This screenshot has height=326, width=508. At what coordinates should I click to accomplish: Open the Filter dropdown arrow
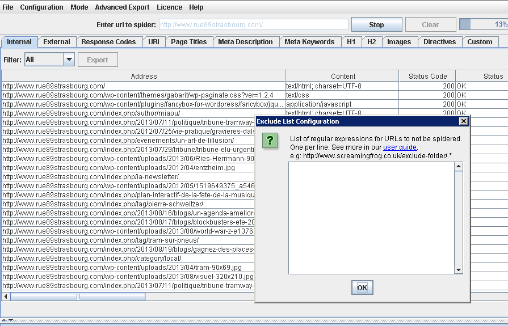coord(69,60)
